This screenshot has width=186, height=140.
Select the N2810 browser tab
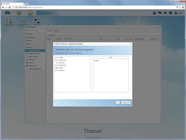click(x=13, y=4)
